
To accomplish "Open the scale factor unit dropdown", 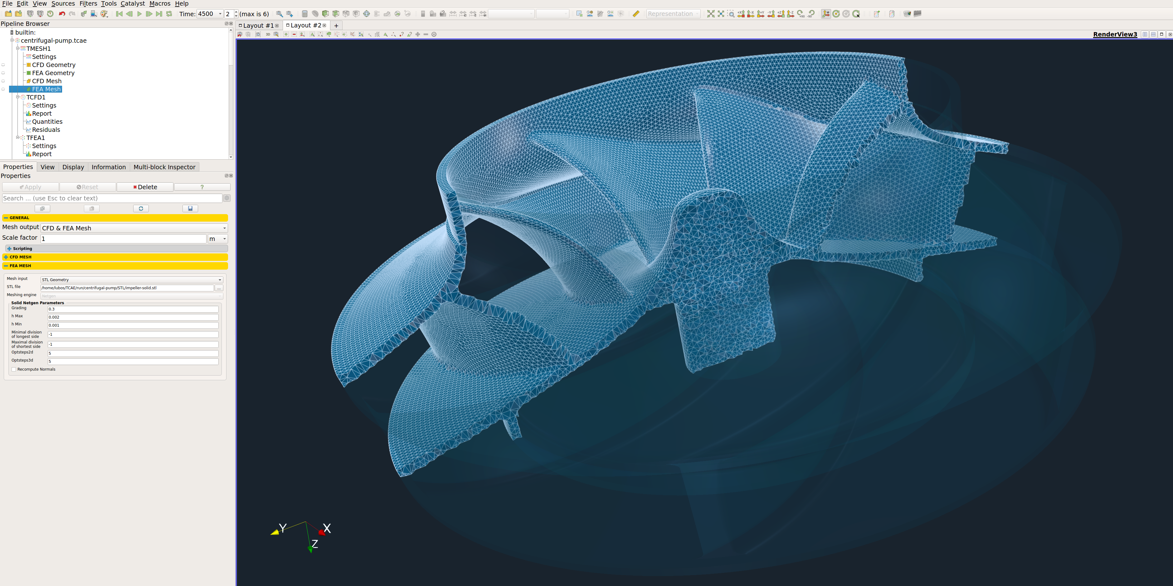I will click(x=218, y=238).
